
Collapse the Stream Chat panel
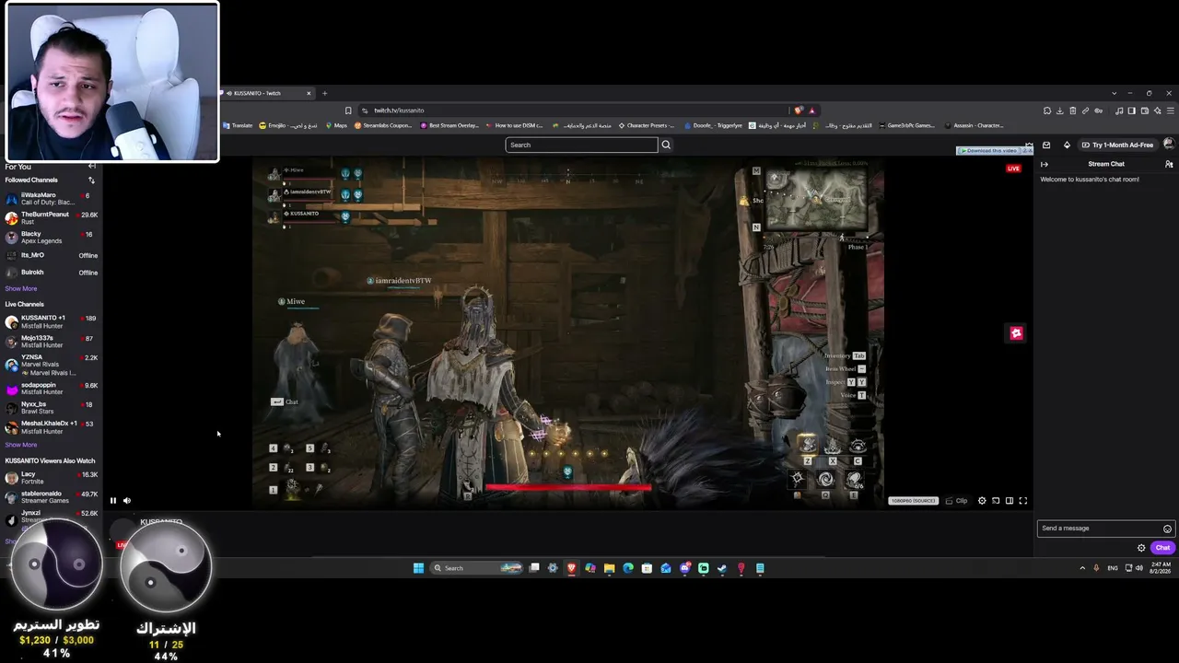point(1045,164)
